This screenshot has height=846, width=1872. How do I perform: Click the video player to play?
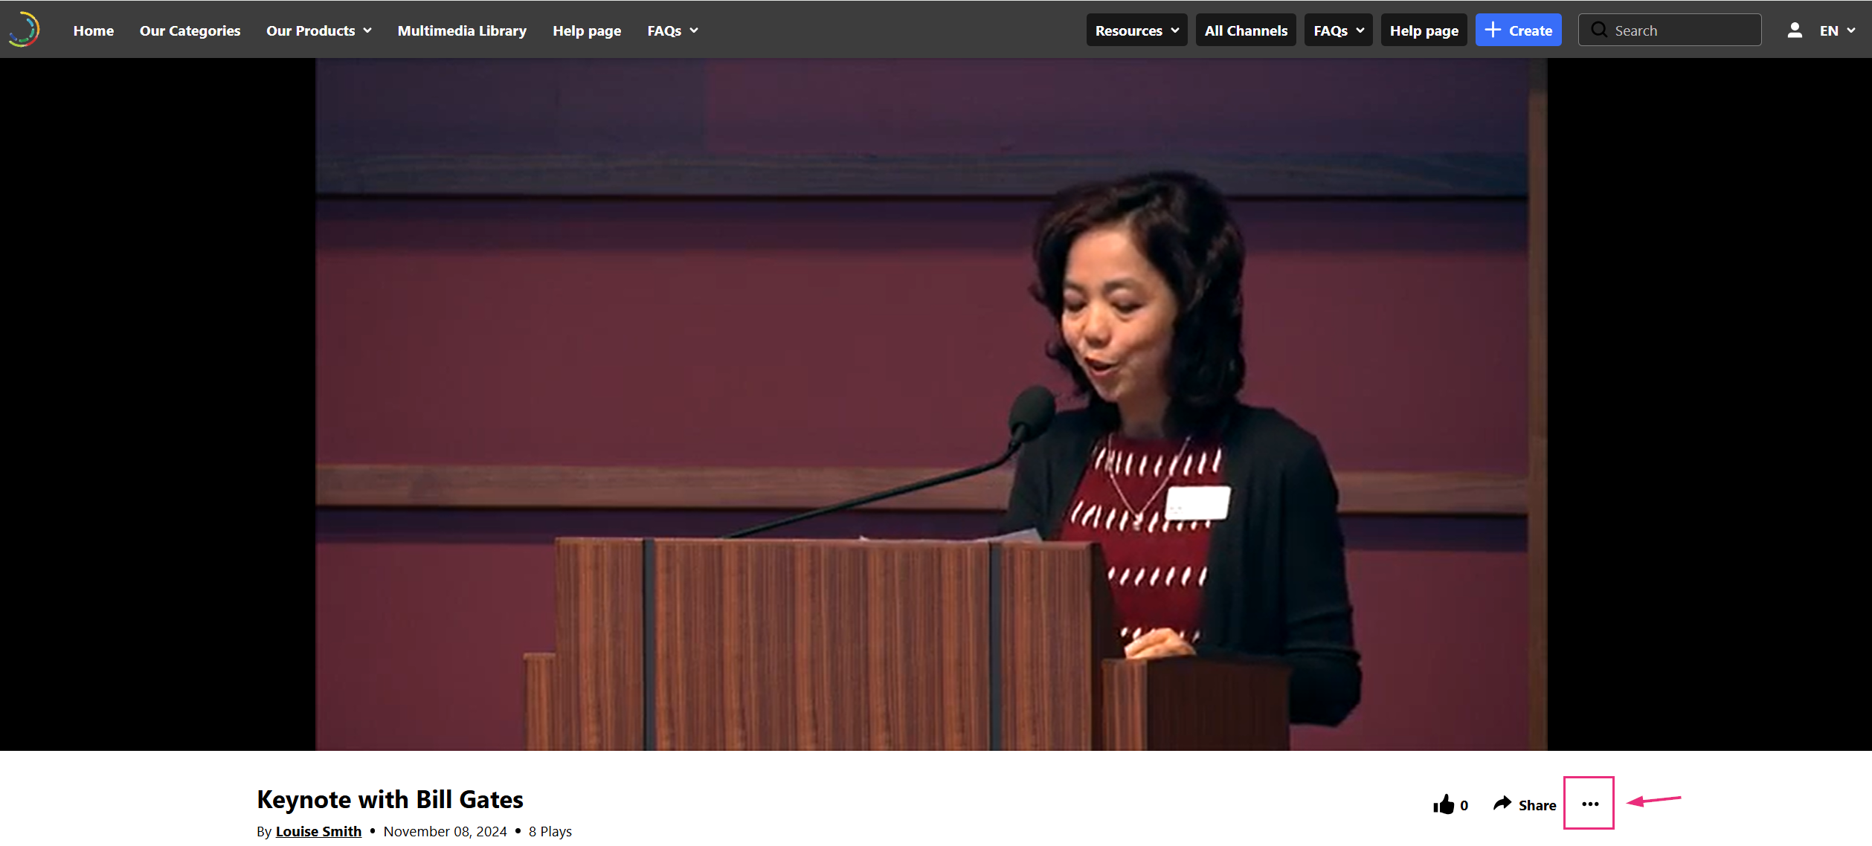tap(931, 404)
